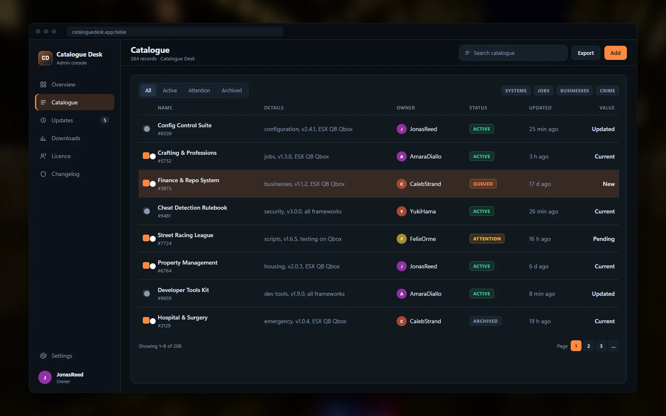This screenshot has height=416, width=666.
Task: Click the ATTENTION status badge
Action: (x=487, y=239)
